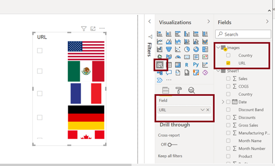The height and width of the screenshot is (166, 275).
Task: Toggle the Cross-report switch
Action: (172, 145)
